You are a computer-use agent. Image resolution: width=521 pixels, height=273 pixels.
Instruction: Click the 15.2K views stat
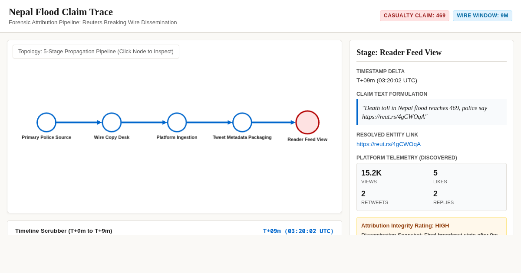[x=371, y=176]
